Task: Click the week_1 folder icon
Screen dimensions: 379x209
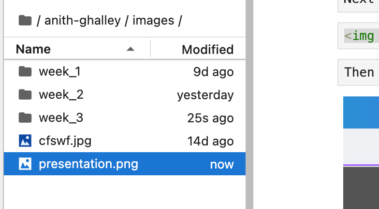Action: pyautogui.click(x=25, y=72)
